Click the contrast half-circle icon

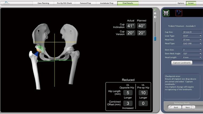tap(155, 17)
